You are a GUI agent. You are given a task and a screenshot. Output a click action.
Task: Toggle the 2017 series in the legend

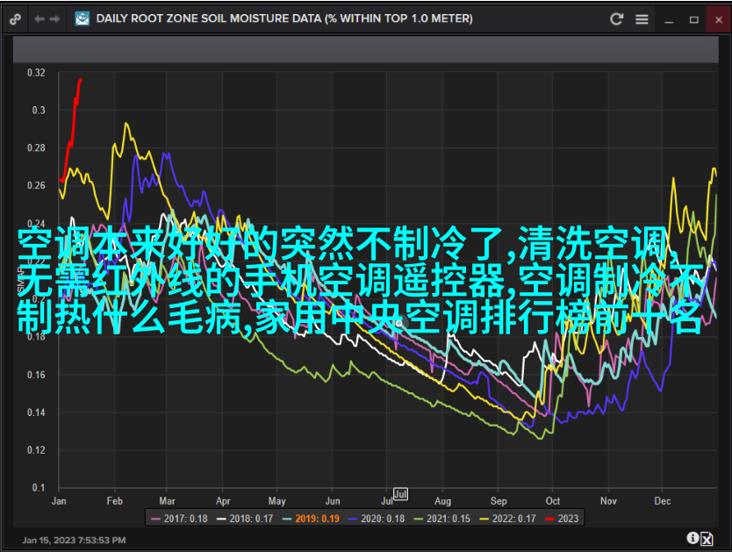coord(179,519)
